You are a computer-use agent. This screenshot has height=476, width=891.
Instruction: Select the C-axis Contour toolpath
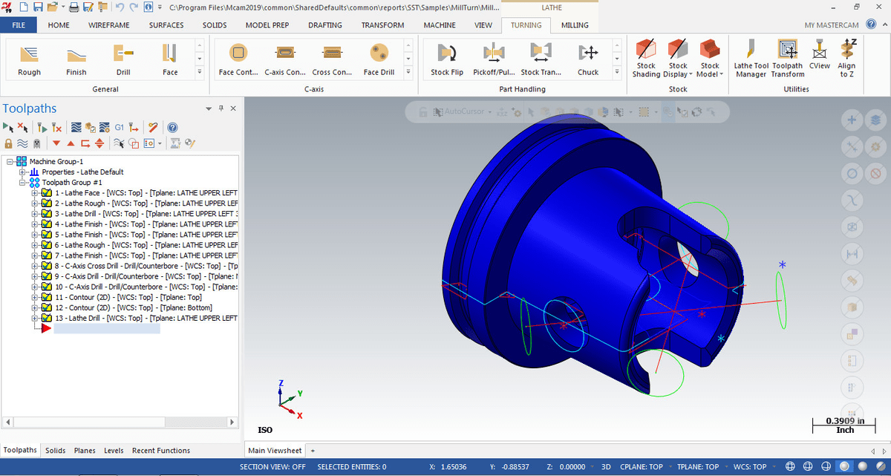click(285, 58)
